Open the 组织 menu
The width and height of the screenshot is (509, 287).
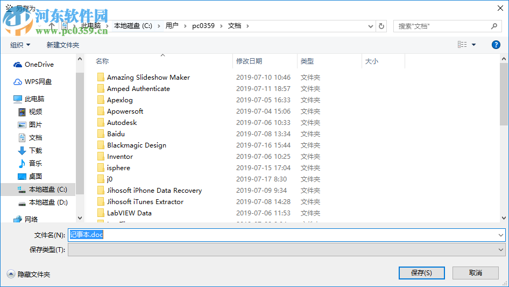pos(20,45)
